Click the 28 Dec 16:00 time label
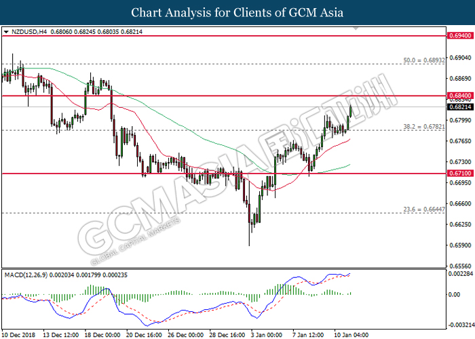 click(227, 335)
